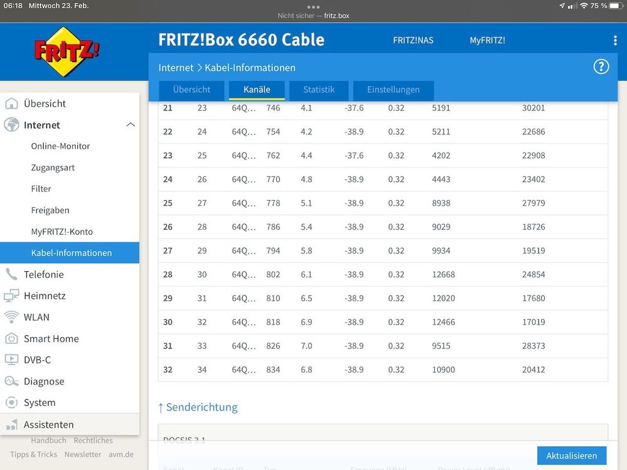Collapse the Internet sidebar section

tap(131, 125)
